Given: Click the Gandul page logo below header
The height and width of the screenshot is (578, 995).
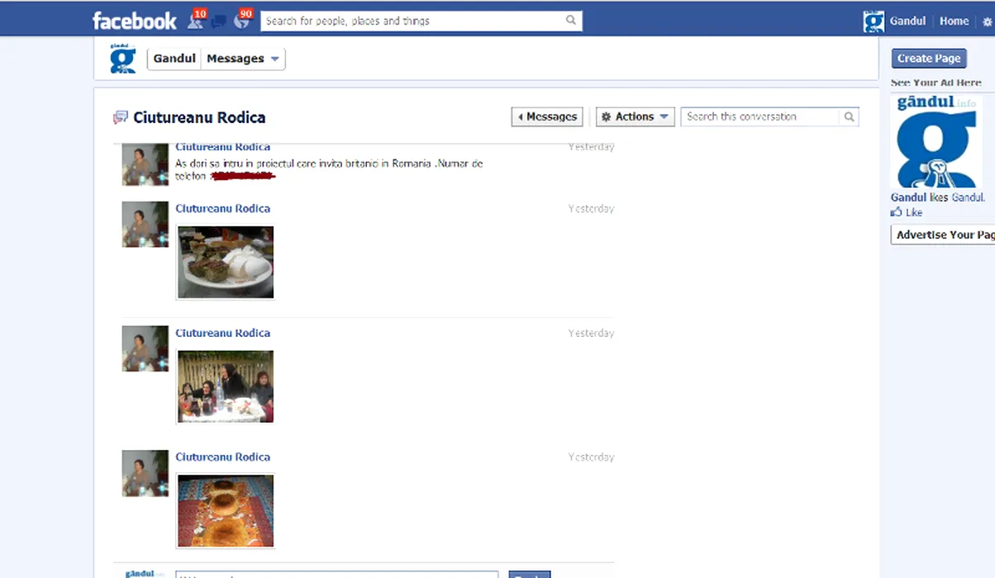Looking at the screenshot, I should 123,59.
